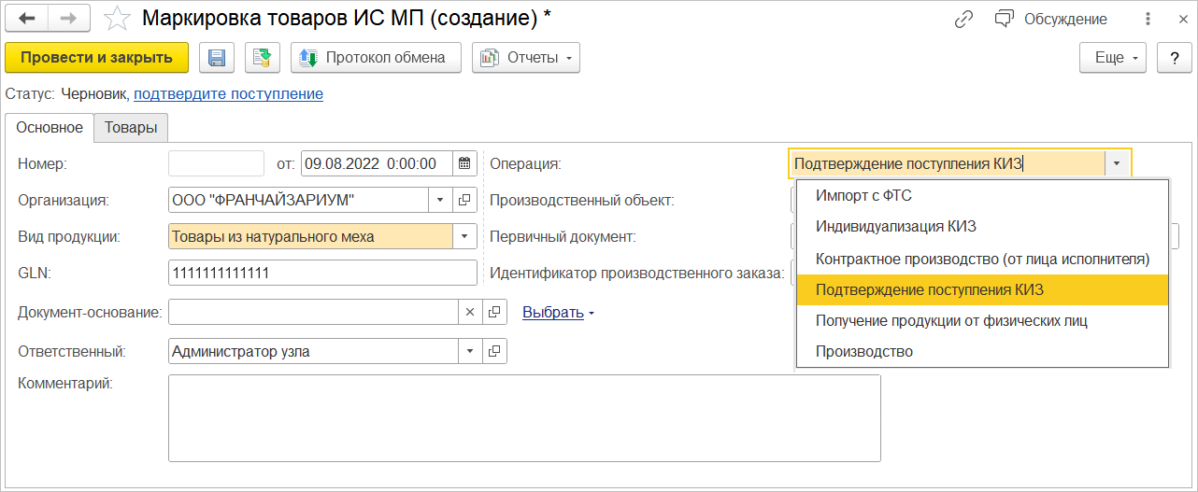Open the Отчеты dropdown menu
The height and width of the screenshot is (492, 1198).
(527, 58)
